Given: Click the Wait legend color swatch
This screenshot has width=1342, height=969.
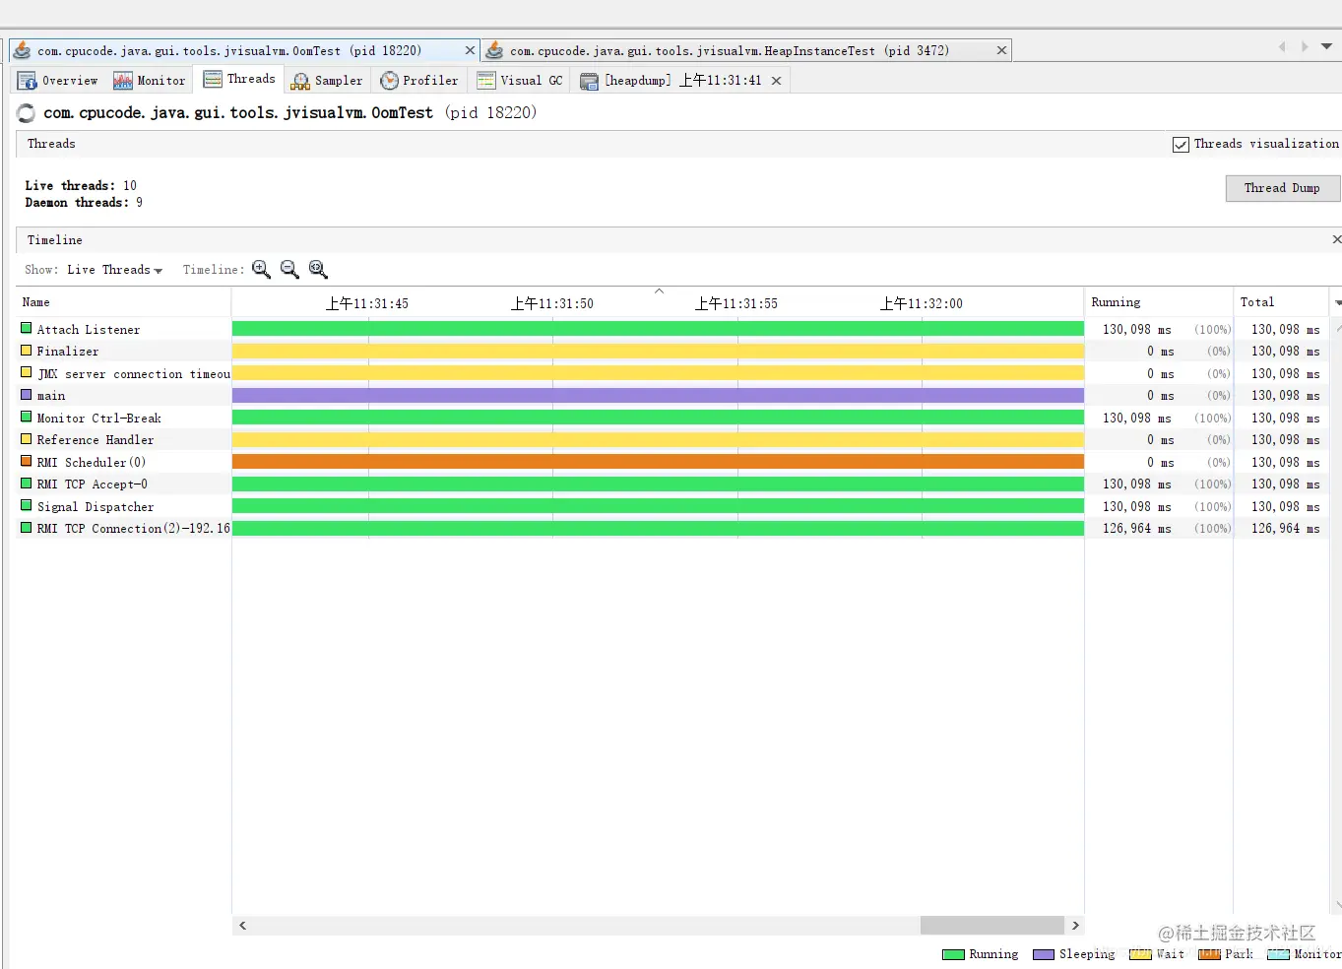Looking at the screenshot, I should [1140, 954].
